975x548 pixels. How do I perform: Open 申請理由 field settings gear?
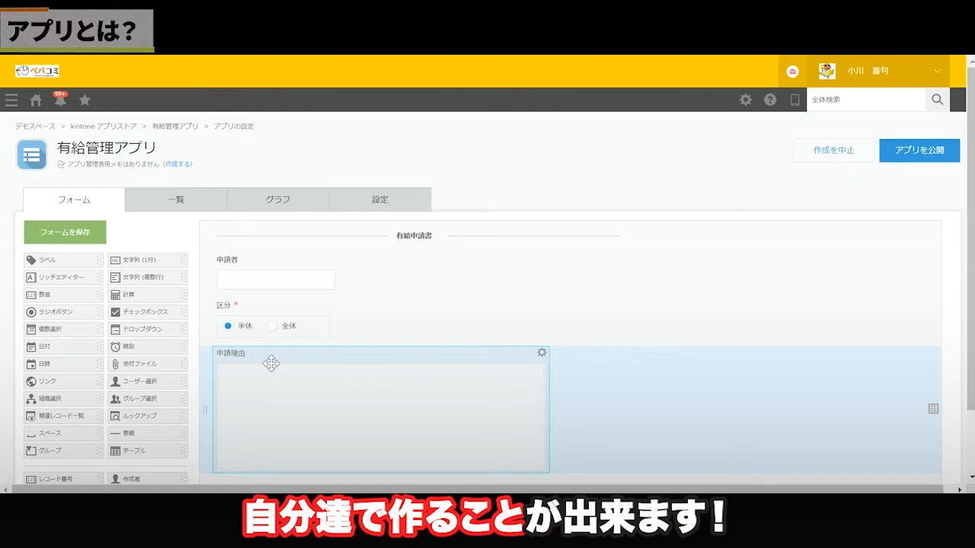(542, 352)
